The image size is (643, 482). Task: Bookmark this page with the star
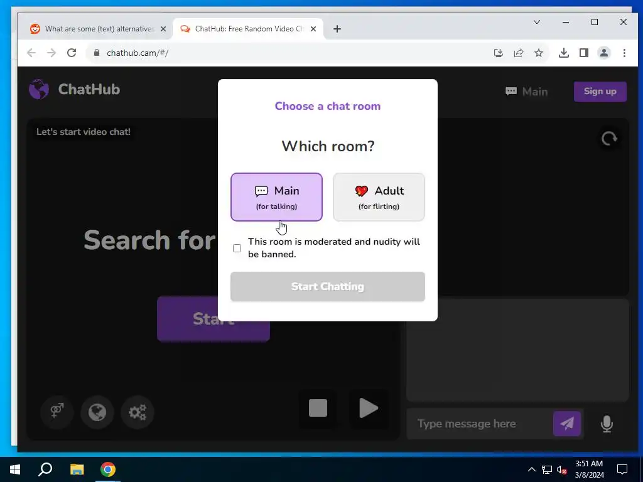coord(539,53)
